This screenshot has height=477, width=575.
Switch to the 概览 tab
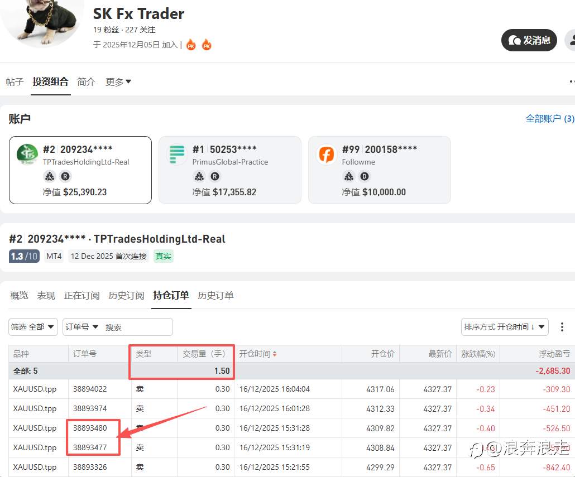click(19, 295)
